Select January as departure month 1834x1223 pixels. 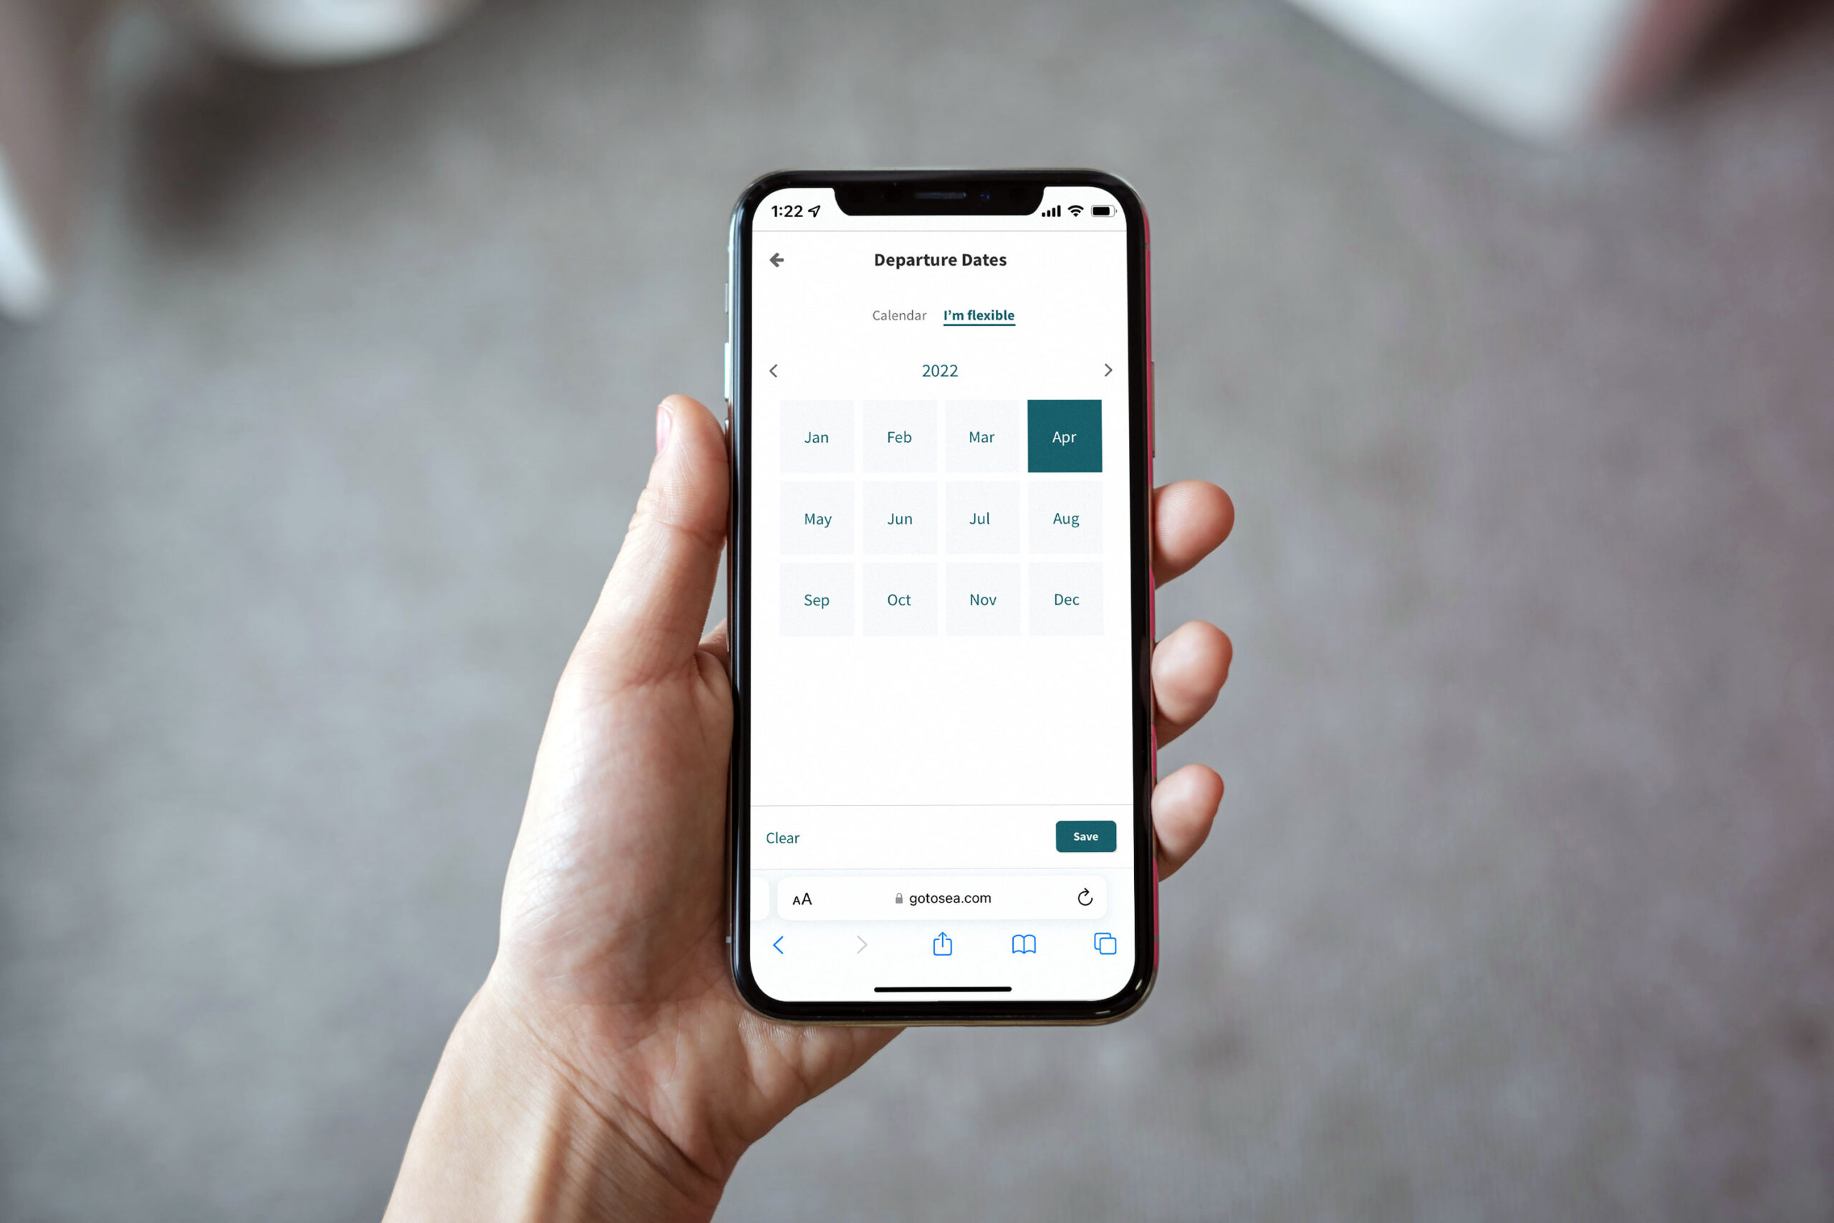coord(816,437)
